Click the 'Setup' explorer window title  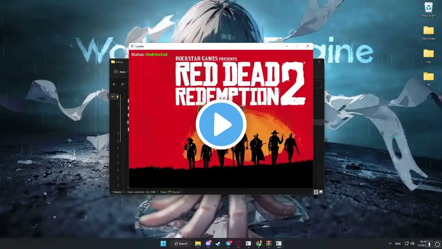(x=119, y=62)
